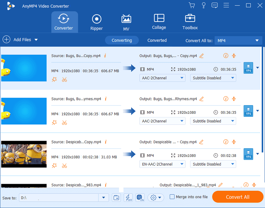Expand the Save to path dropdown
This screenshot has width=265, height=208.
pyautogui.click(x=103, y=197)
